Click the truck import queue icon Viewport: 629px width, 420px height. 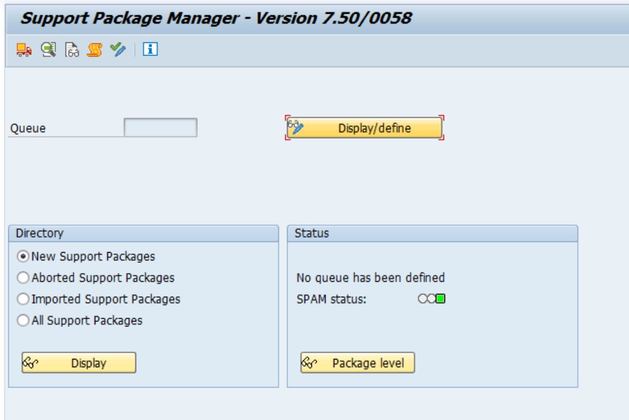coord(24,50)
